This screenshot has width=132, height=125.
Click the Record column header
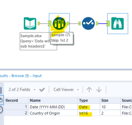pyautogui.click(x=16, y=100)
